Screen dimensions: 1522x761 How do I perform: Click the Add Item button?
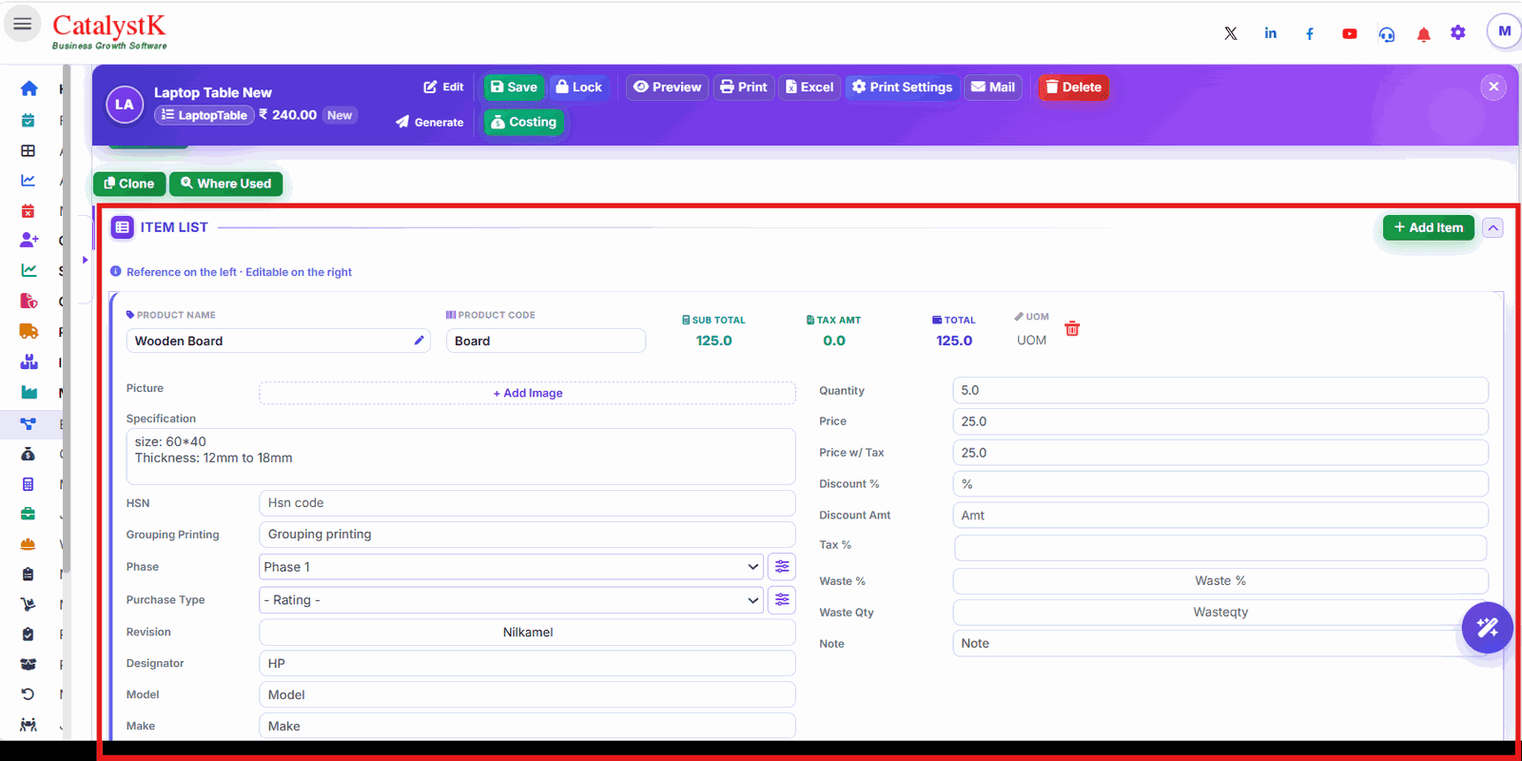point(1428,227)
